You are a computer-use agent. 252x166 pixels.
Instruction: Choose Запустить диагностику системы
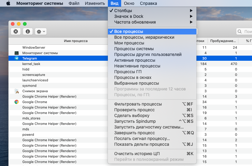click(152, 127)
